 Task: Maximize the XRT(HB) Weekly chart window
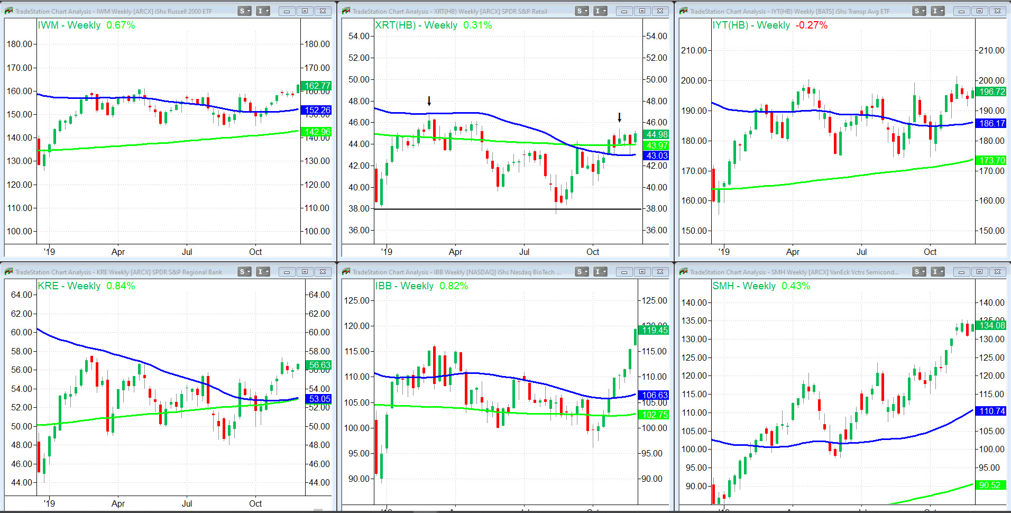[642, 11]
